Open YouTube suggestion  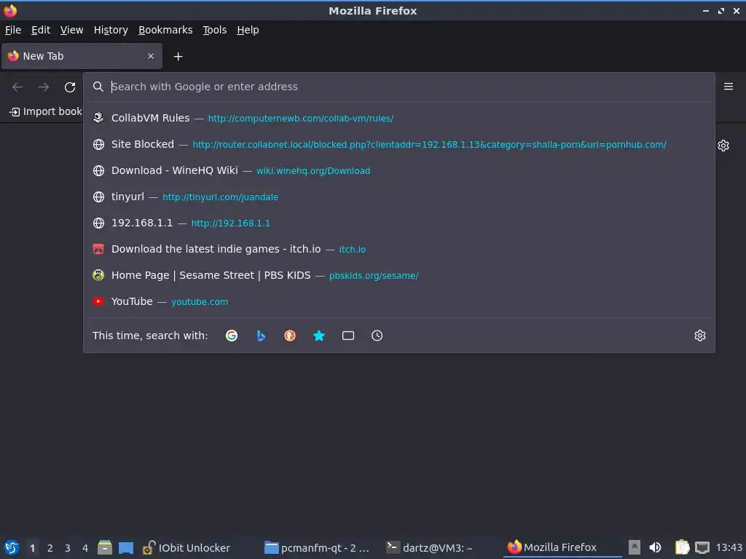399,301
